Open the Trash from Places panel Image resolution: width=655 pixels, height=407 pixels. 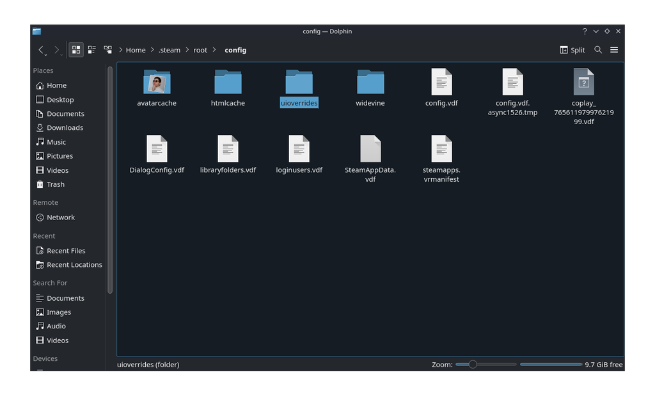click(54, 184)
